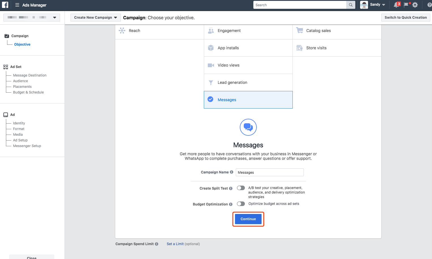This screenshot has width=432, height=259.
Task: Select the App installs objective
Action: (x=248, y=48)
